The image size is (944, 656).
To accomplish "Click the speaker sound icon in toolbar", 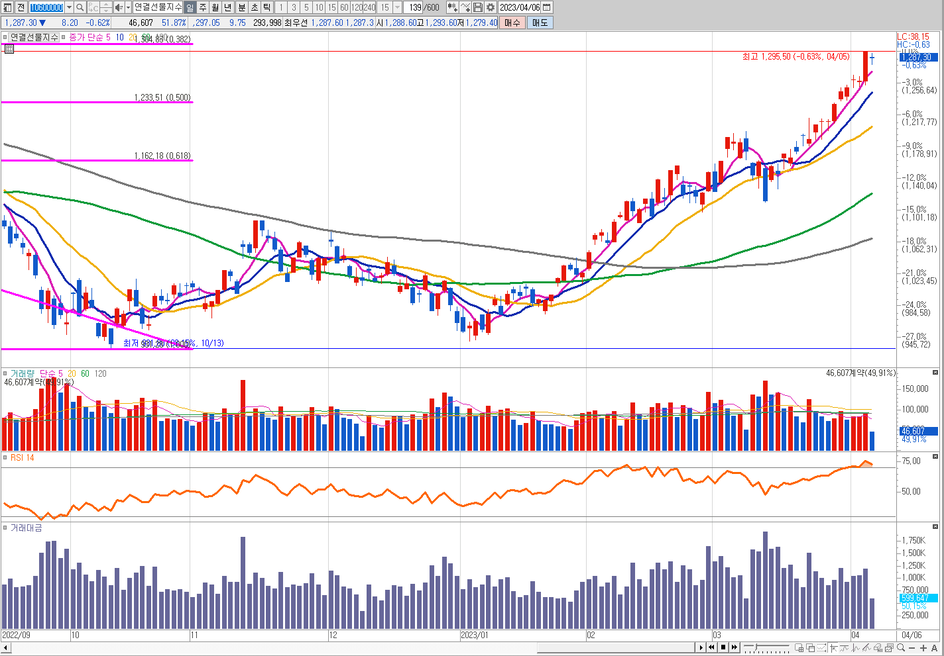I will tap(118, 7).
